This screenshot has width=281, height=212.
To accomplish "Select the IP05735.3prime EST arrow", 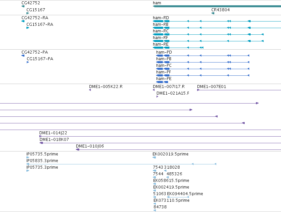I will click(x=28, y=171).
